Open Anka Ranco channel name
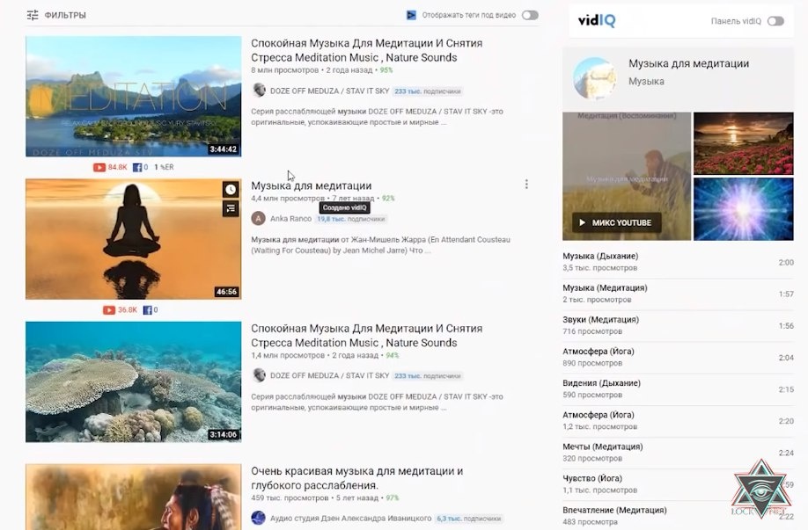The width and height of the screenshot is (808, 530). coord(290,219)
